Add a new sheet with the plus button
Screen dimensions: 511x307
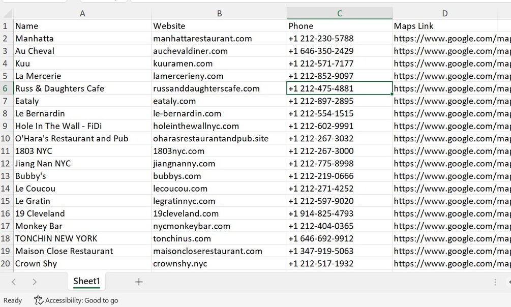139,282
